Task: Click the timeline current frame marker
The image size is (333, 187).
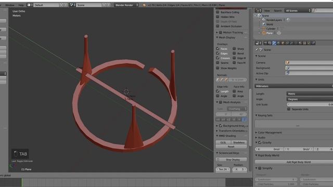Action: click(21, 182)
